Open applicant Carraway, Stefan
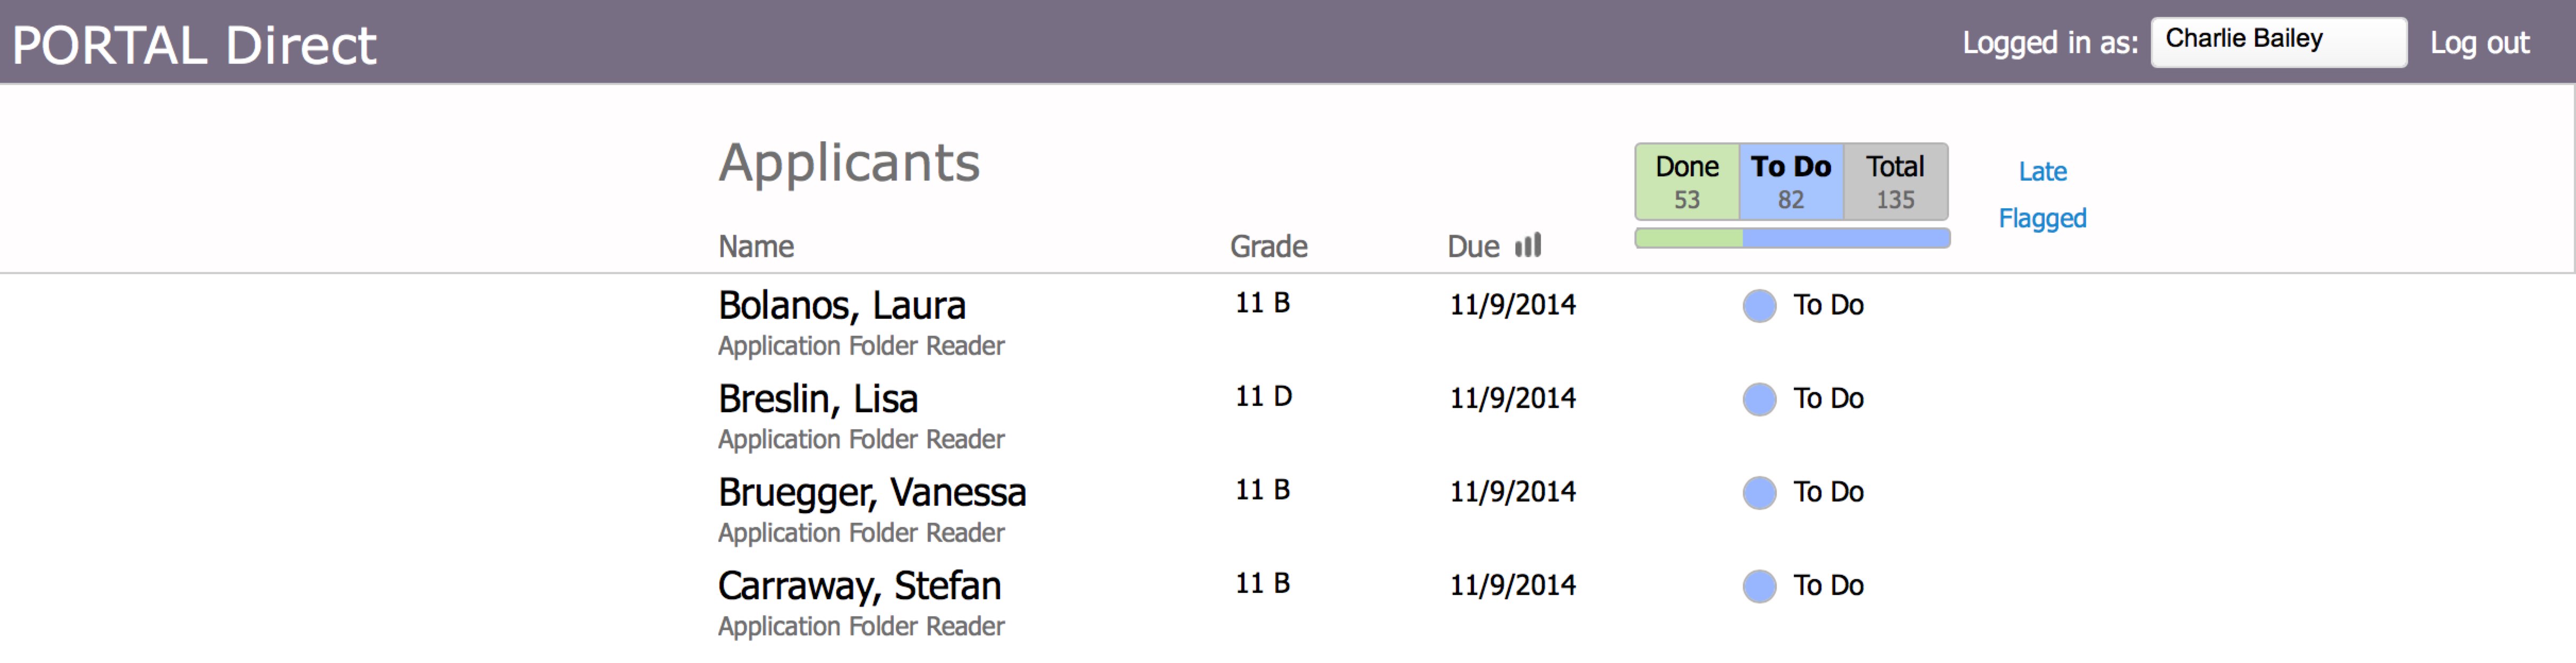Screen dimensions: 2576x663 click(859, 586)
